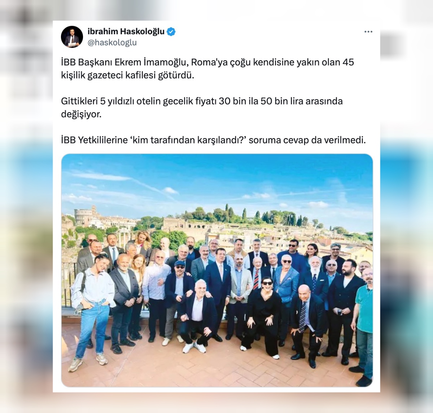Screen dimensions: 433x413
Task: Click the blurred background beside tweet card
Action: click(x=26, y=216)
